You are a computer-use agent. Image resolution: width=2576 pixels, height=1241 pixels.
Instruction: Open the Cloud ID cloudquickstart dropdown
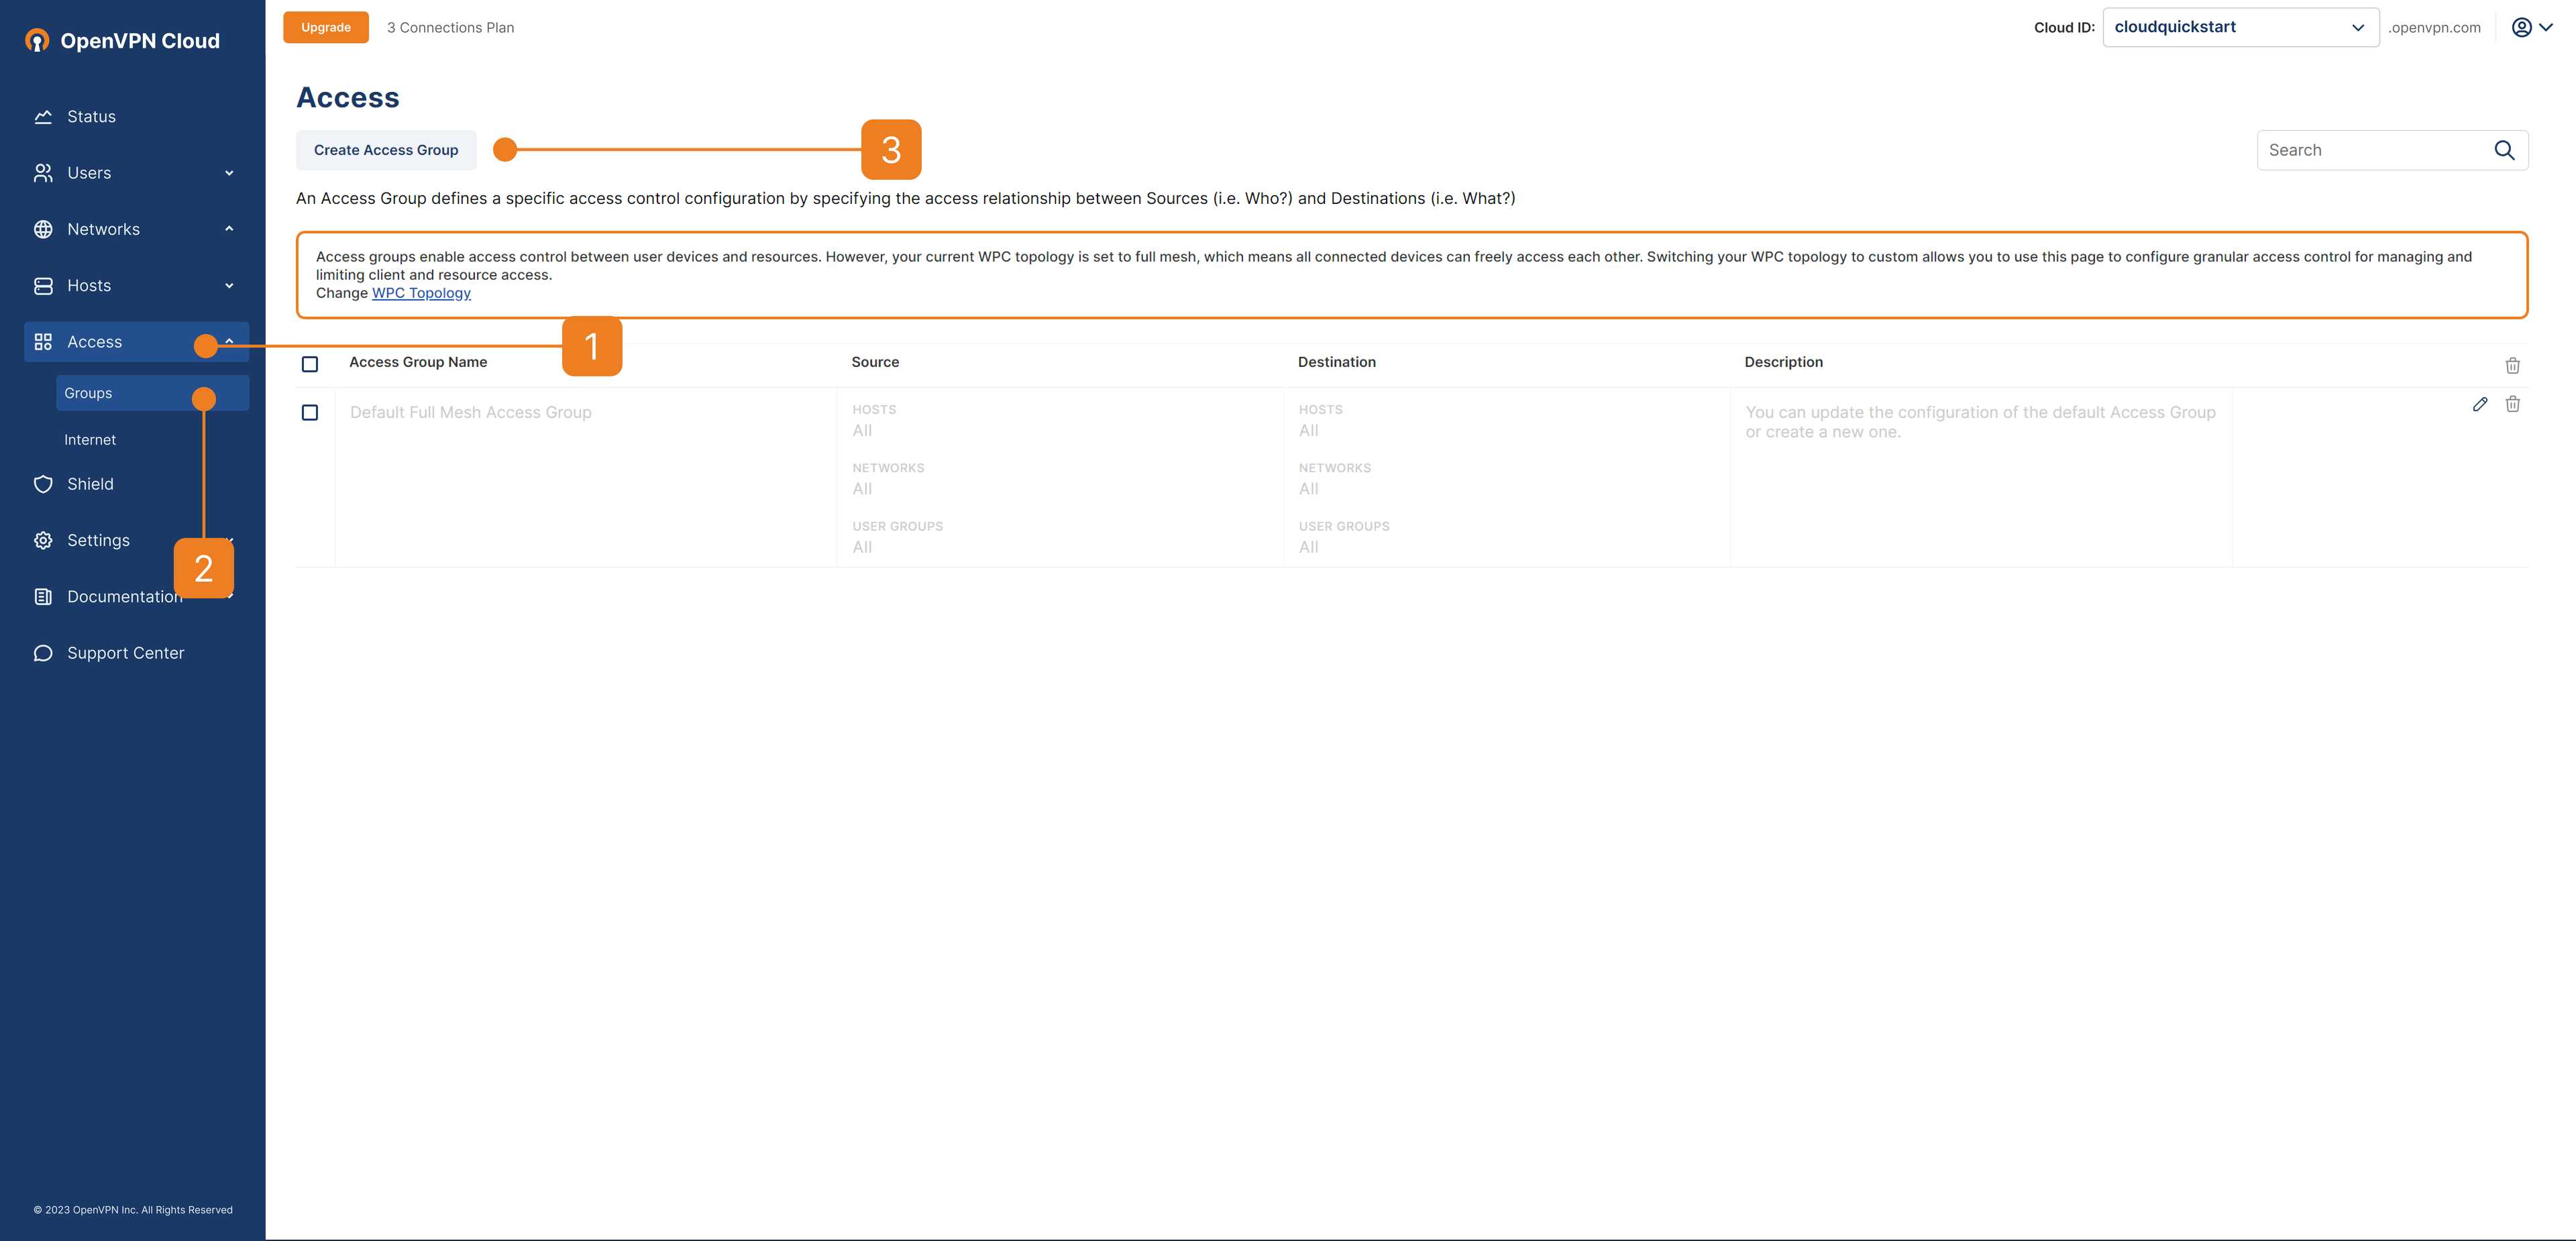pos(2240,27)
